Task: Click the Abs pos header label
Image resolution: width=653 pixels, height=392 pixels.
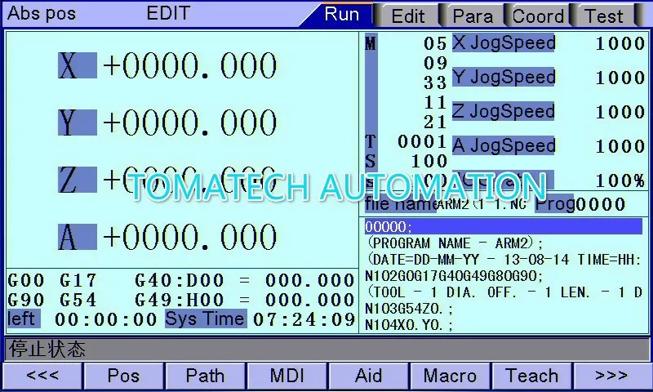Action: point(42,13)
